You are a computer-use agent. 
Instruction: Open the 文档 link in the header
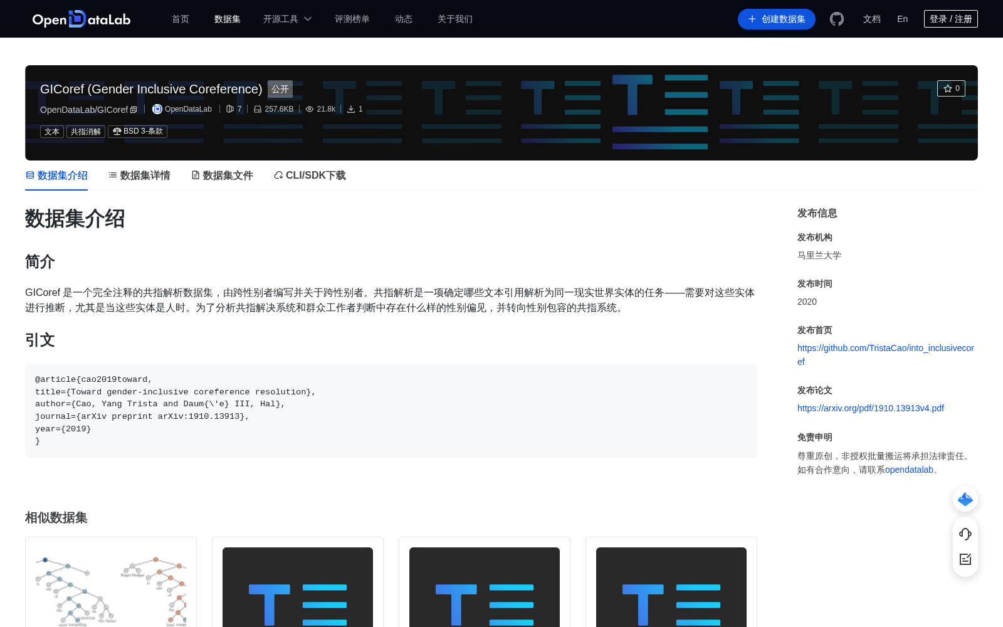coord(872,19)
